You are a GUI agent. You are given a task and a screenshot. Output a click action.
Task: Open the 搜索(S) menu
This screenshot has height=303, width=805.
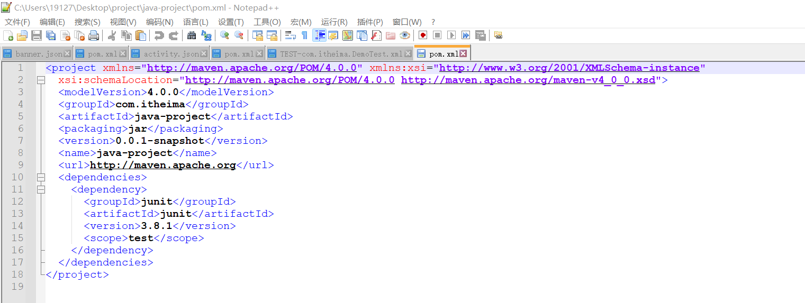pyautogui.click(x=87, y=22)
